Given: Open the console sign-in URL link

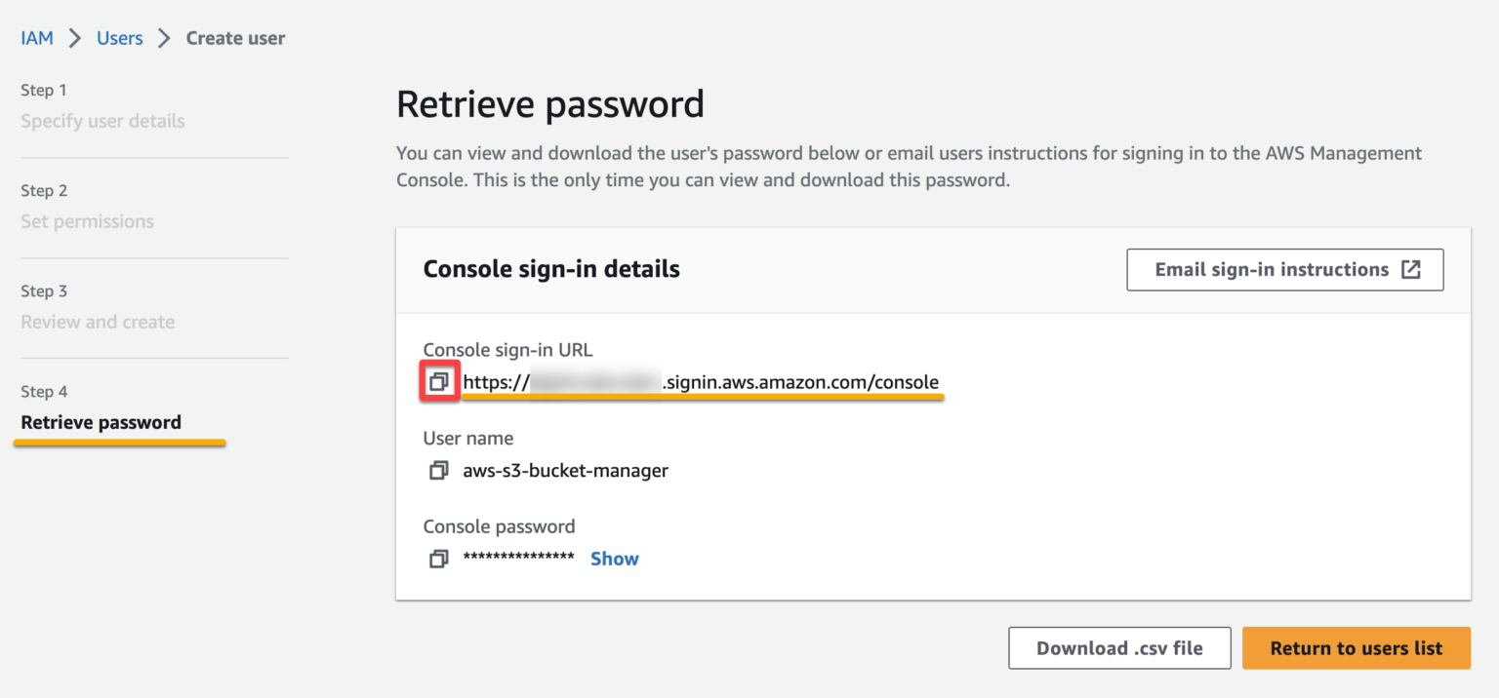Looking at the screenshot, I should (703, 381).
